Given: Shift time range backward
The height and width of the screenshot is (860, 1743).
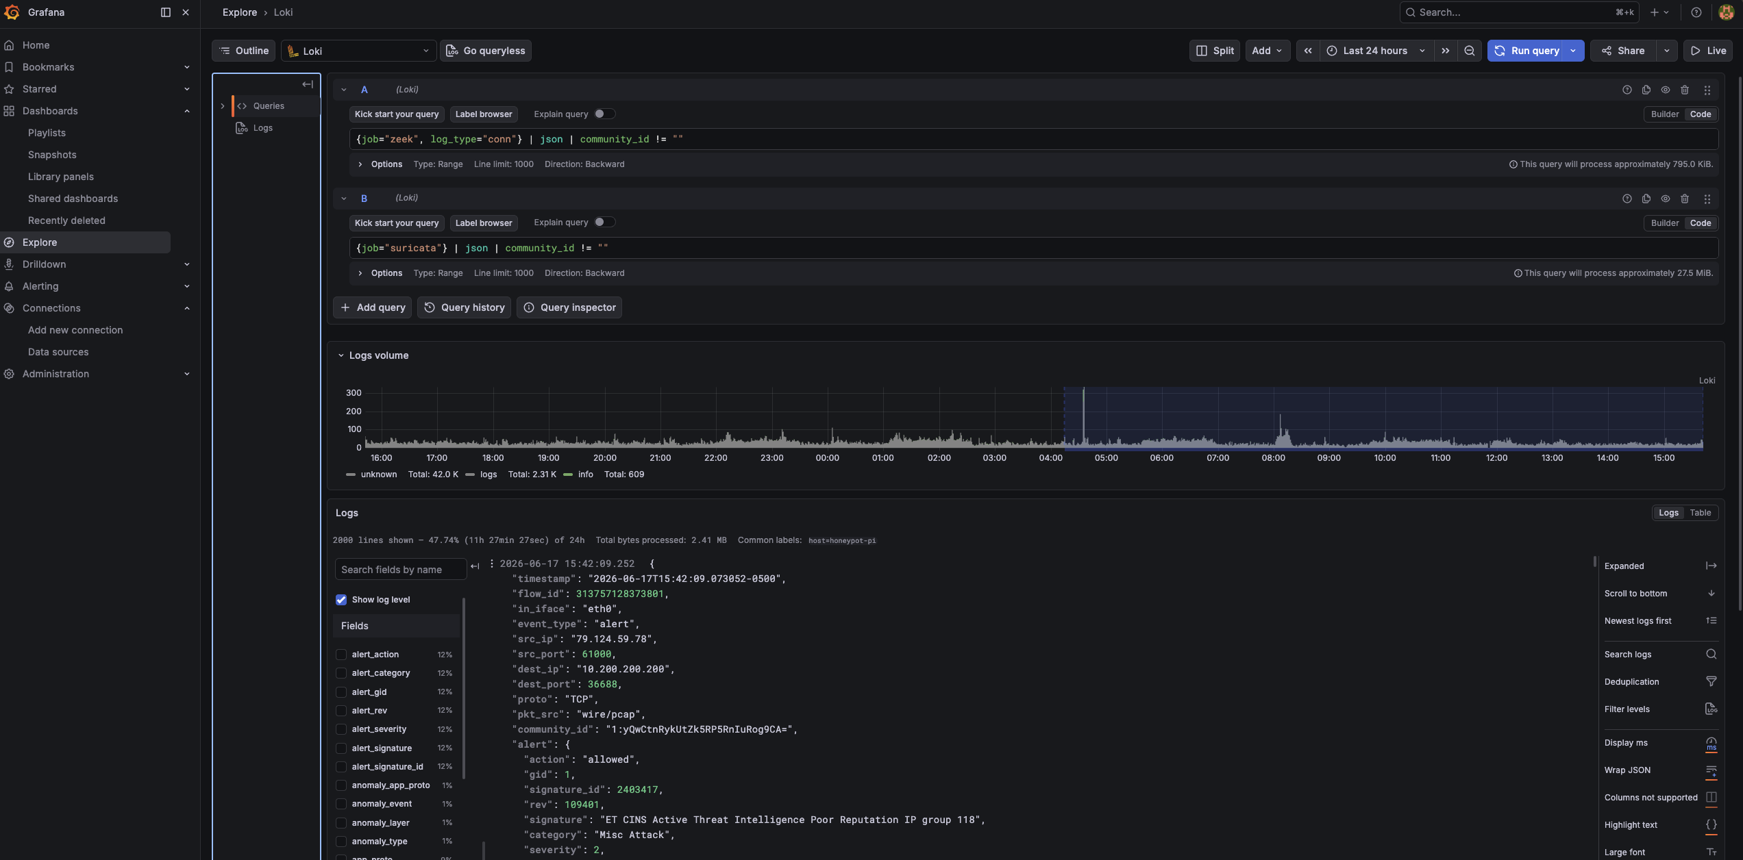Looking at the screenshot, I should pos(1308,51).
